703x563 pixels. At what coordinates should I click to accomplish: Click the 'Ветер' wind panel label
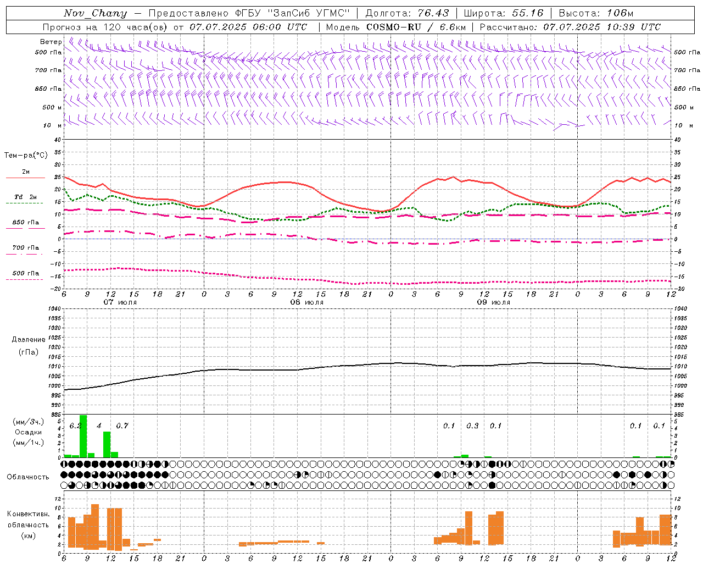coord(51,42)
